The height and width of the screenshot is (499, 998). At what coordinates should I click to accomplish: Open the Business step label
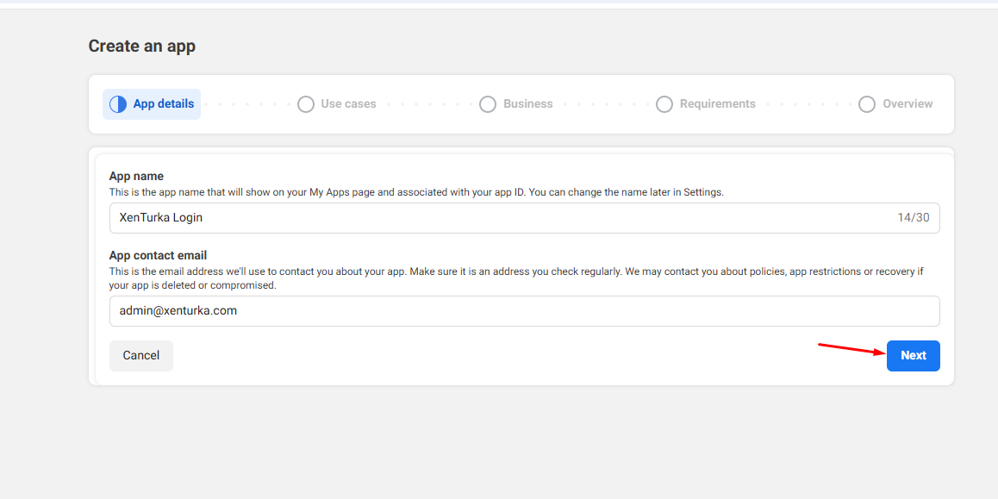[x=528, y=103]
